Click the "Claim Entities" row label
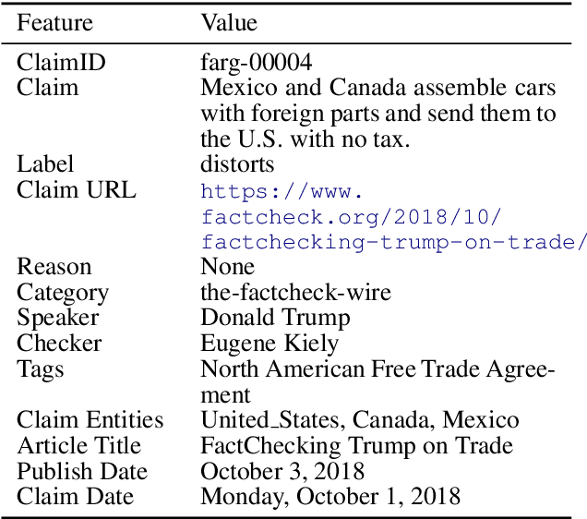Image resolution: width=587 pixels, height=519 pixels. click(x=90, y=420)
